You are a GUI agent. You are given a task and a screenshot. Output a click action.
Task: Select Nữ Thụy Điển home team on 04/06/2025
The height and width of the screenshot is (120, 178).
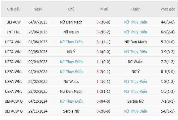71,42
